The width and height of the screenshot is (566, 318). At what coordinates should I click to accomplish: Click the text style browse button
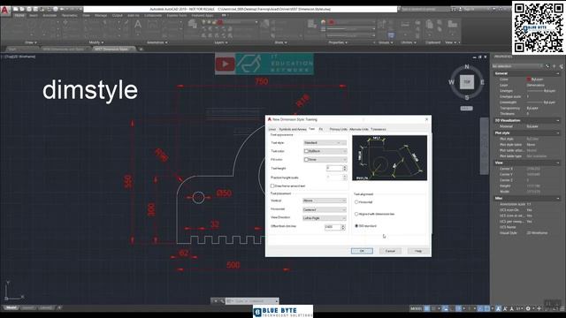[345, 143]
